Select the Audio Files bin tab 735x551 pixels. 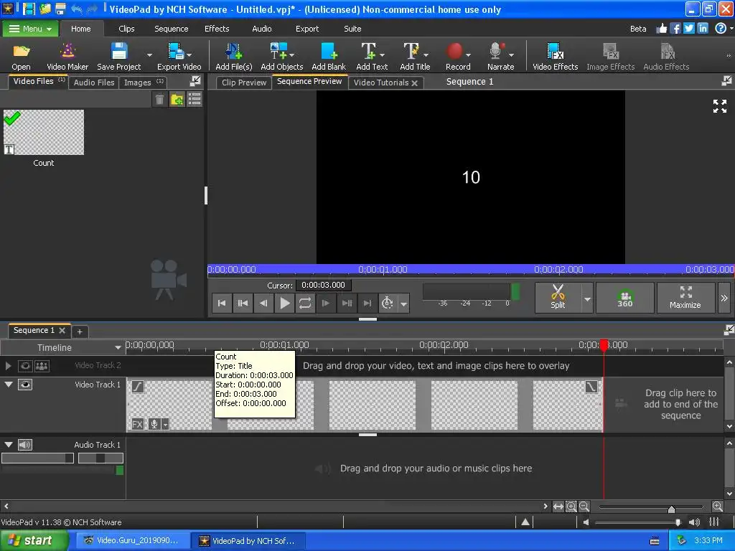point(94,83)
